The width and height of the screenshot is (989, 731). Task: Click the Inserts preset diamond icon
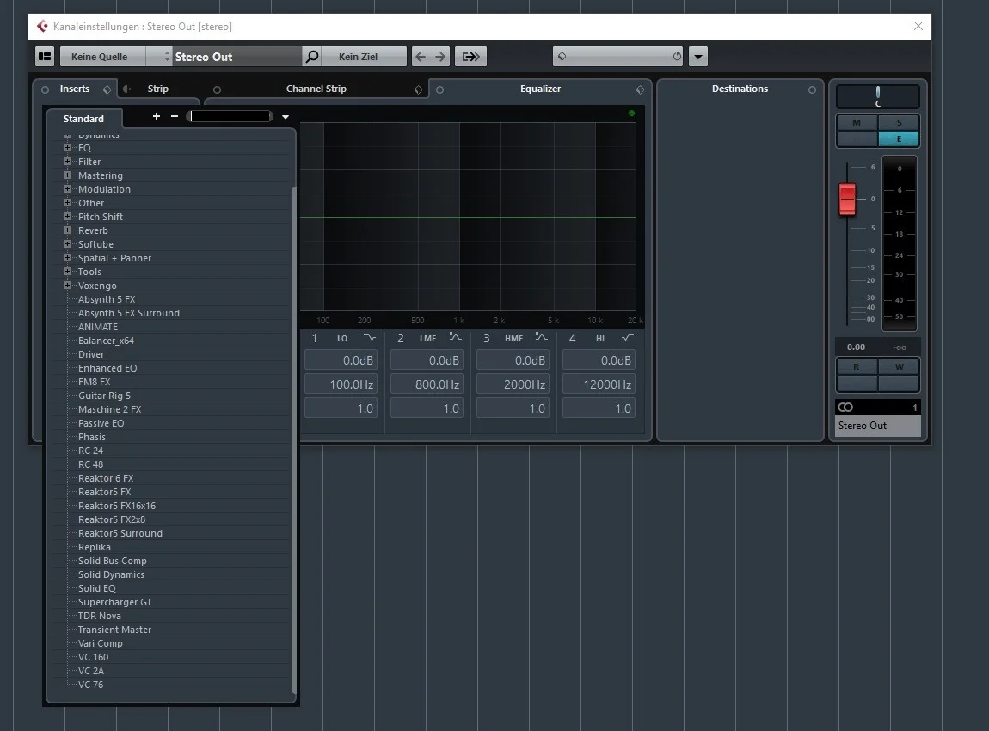(x=107, y=89)
